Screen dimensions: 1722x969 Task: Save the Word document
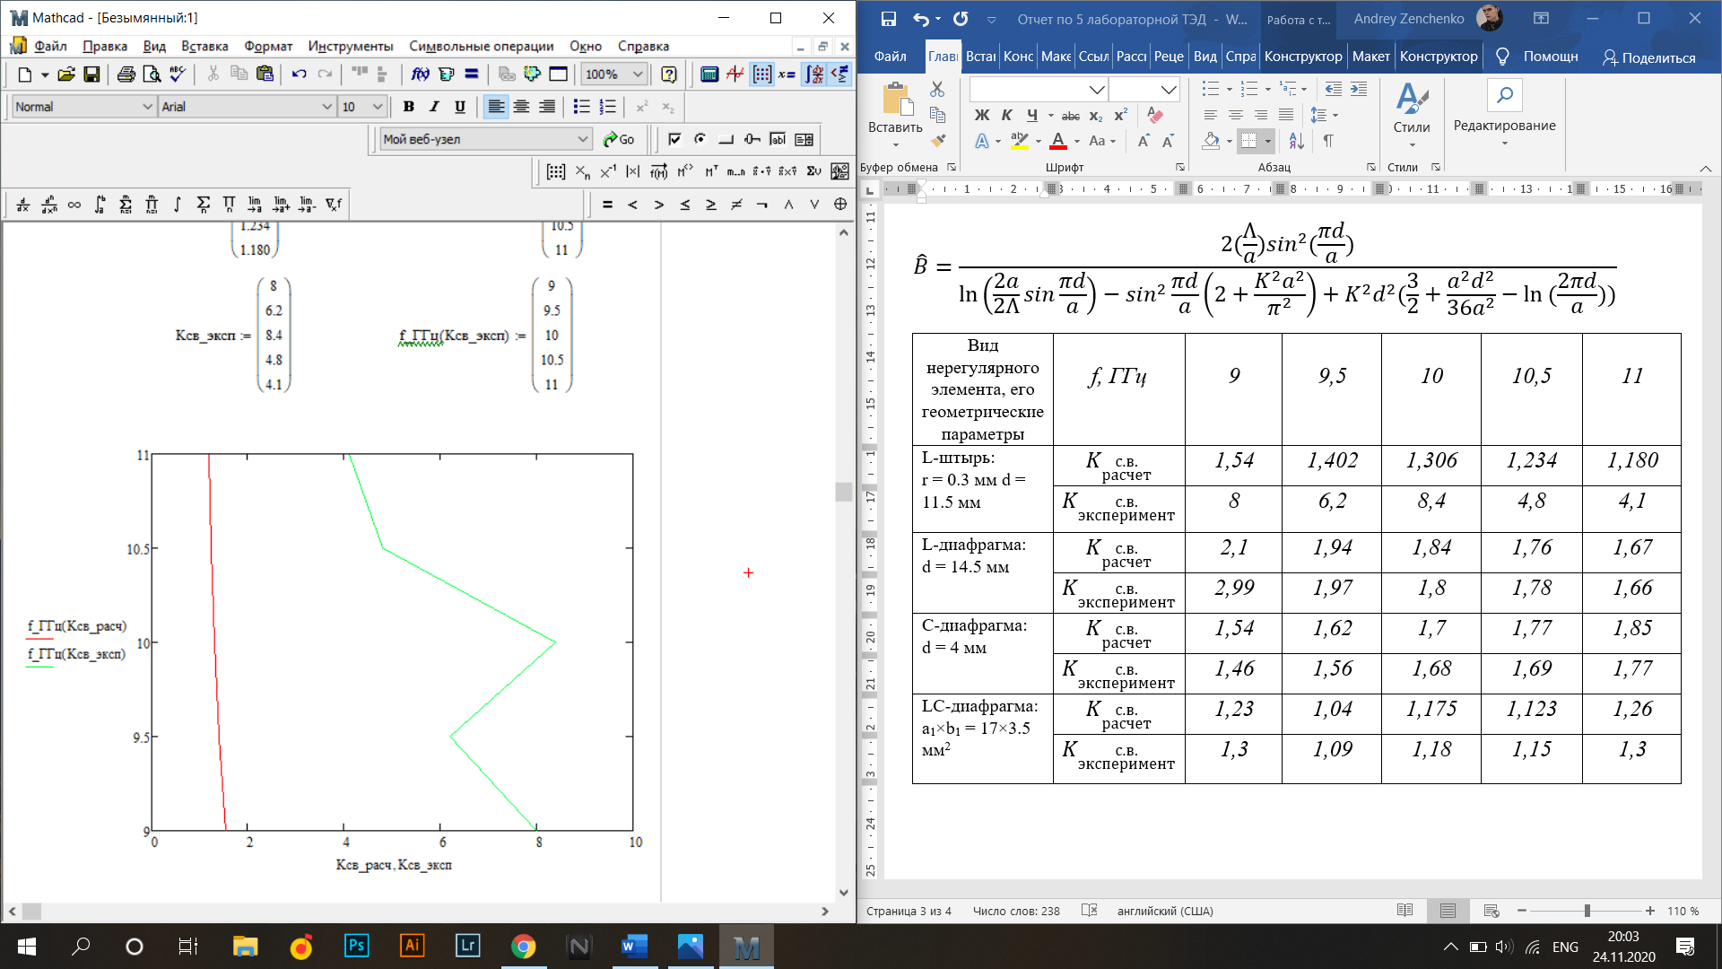(888, 19)
